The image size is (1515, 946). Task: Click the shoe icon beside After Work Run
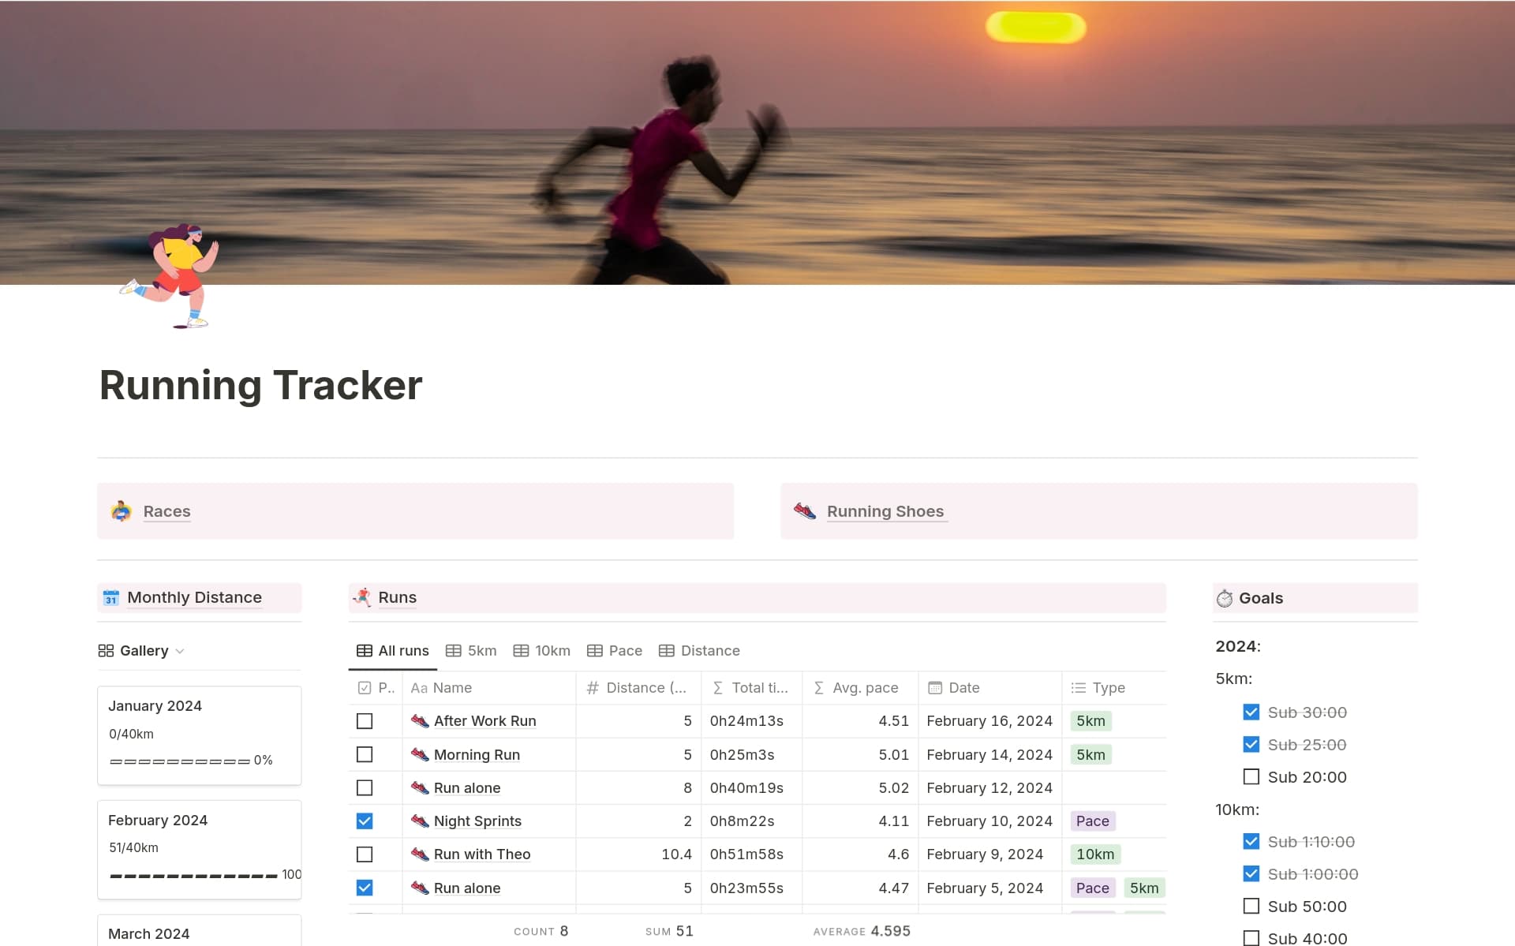coord(420,721)
